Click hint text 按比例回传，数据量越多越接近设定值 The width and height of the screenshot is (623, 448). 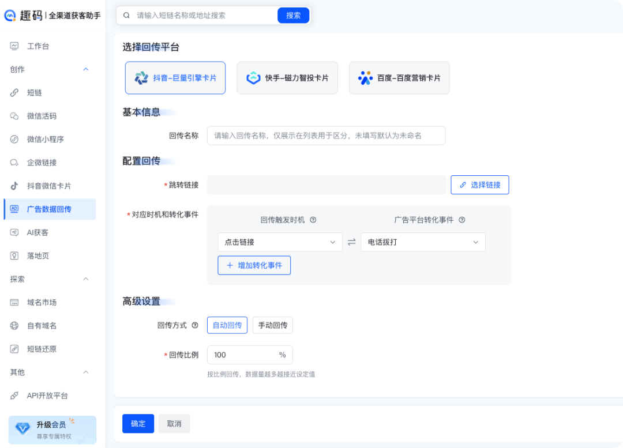[261, 374]
